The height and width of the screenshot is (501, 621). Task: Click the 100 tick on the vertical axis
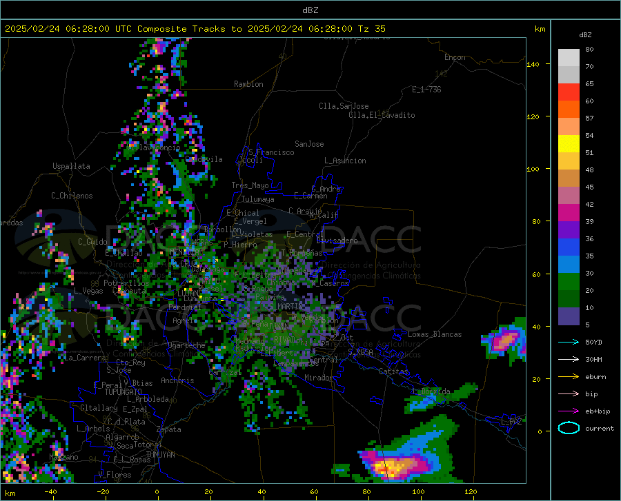click(533, 169)
